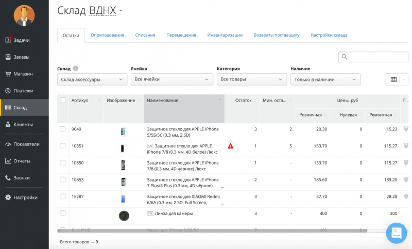The image size is (412, 249).
Task: Tick the checkbox for item 9049
Action: tap(63, 129)
